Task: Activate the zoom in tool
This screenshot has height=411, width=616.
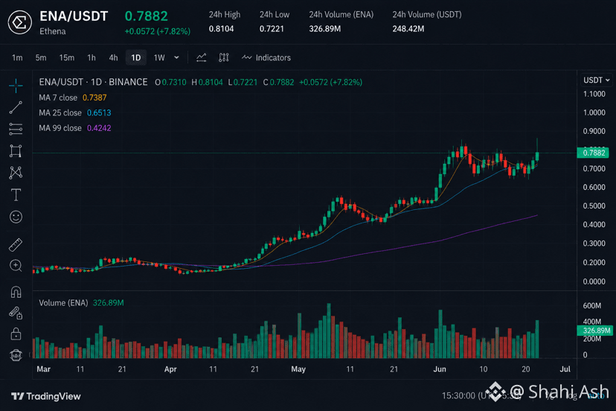Action: tap(16, 266)
